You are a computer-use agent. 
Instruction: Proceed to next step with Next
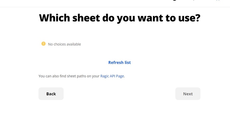(188, 94)
